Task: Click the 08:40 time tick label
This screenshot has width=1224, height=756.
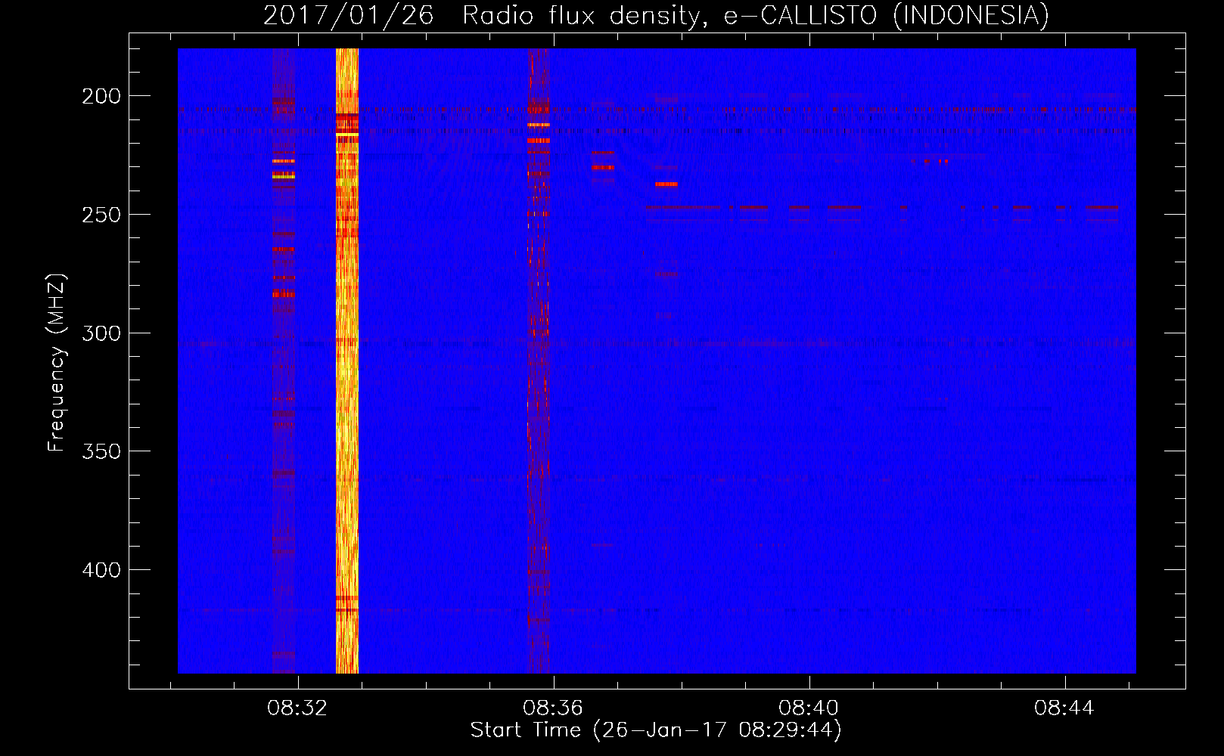Action: point(809,708)
